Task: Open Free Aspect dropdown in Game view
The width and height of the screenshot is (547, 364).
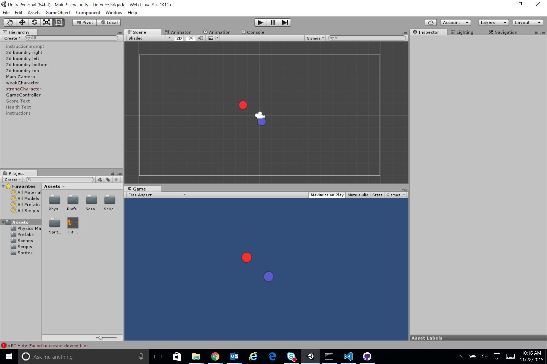Action: click(x=157, y=195)
